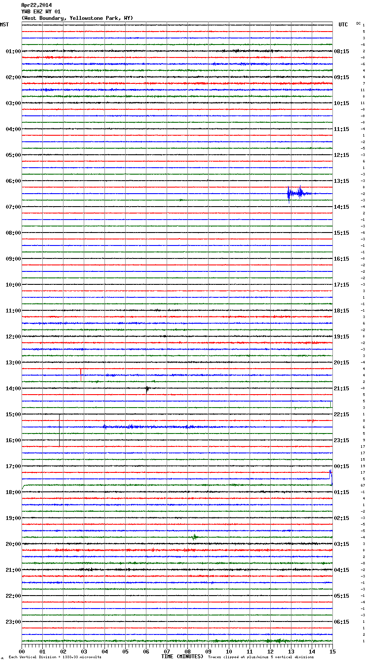Screen dimensions: 367x663
Task: Select the 02:00 MST time label
Action: 13,77
